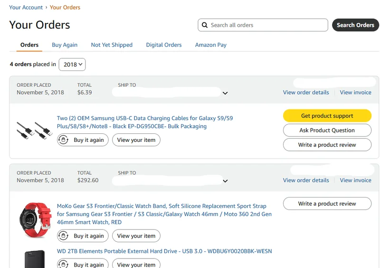
Task: View invoice for the $6.39 order
Action: point(355,92)
